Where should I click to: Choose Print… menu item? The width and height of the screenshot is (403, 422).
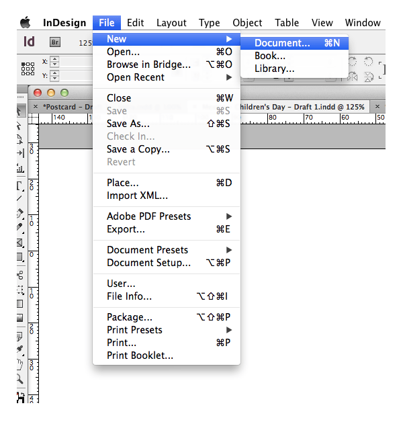(x=167, y=343)
